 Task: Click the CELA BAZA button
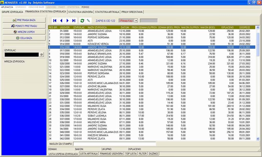click(x=24, y=38)
